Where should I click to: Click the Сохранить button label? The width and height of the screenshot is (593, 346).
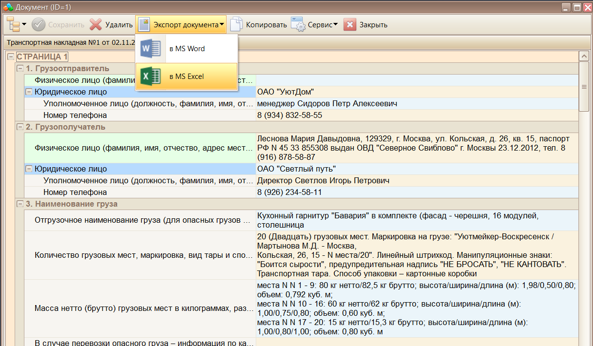tap(66, 24)
